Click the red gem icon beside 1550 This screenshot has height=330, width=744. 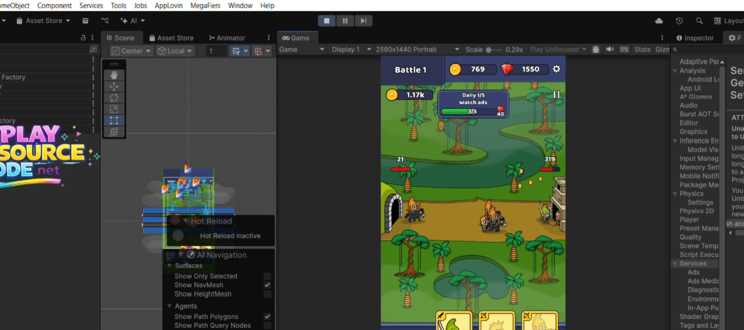point(507,69)
